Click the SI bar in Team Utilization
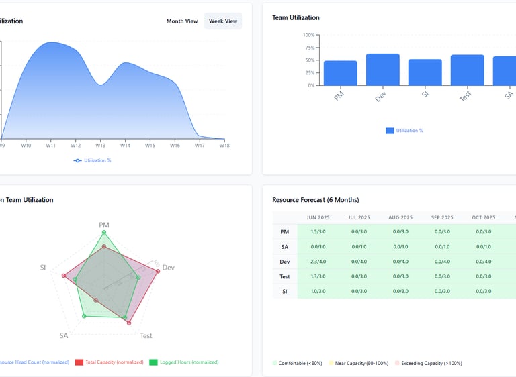This screenshot has width=516, height=377. click(x=425, y=72)
